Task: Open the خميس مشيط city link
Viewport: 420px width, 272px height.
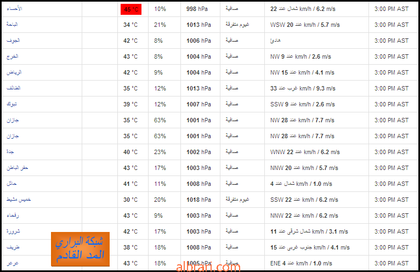Action: pyautogui.click(x=19, y=200)
